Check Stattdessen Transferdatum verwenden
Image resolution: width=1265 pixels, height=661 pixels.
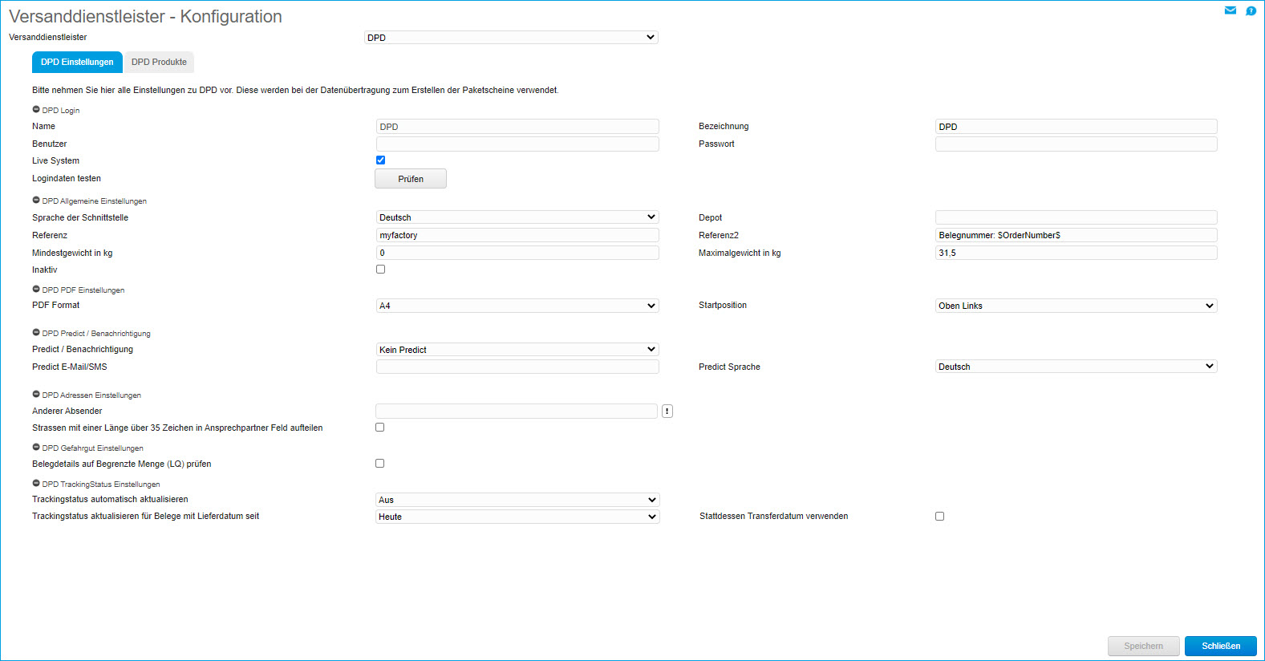pos(939,517)
